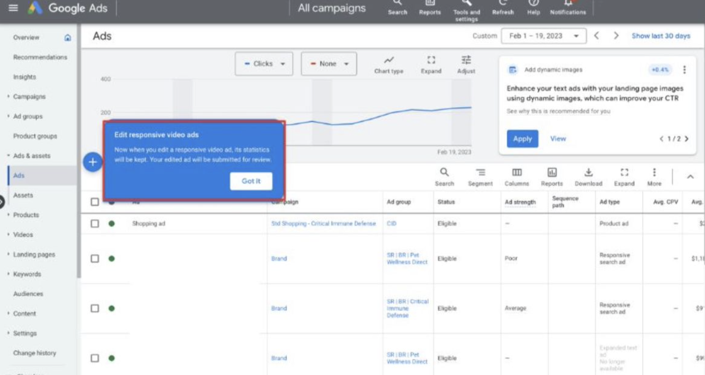Modify table Columns

(x=517, y=177)
